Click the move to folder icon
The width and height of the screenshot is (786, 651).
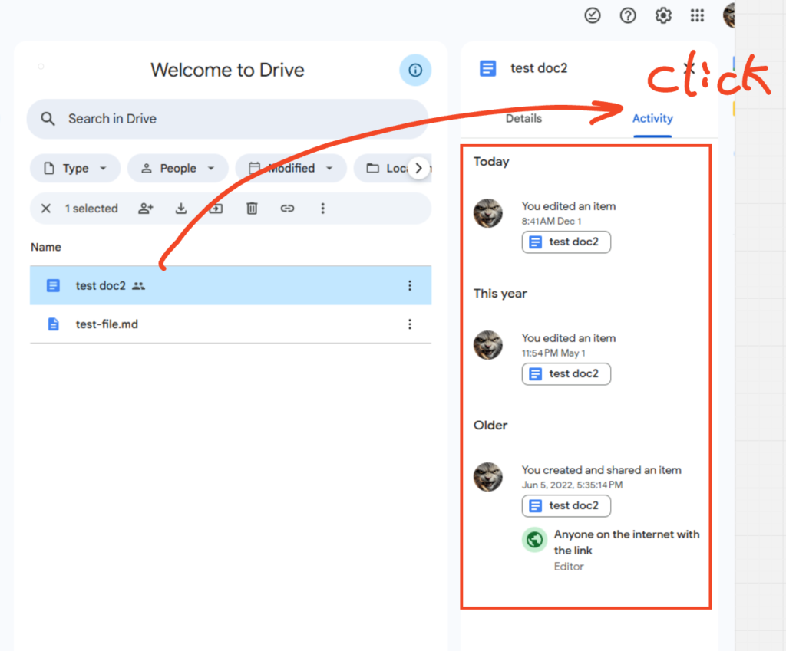click(x=216, y=209)
